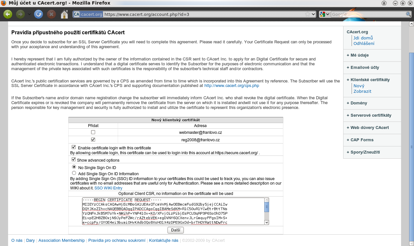Click the CAcert.org sidebar heading
This screenshot has width=414, height=246.
(357, 32)
